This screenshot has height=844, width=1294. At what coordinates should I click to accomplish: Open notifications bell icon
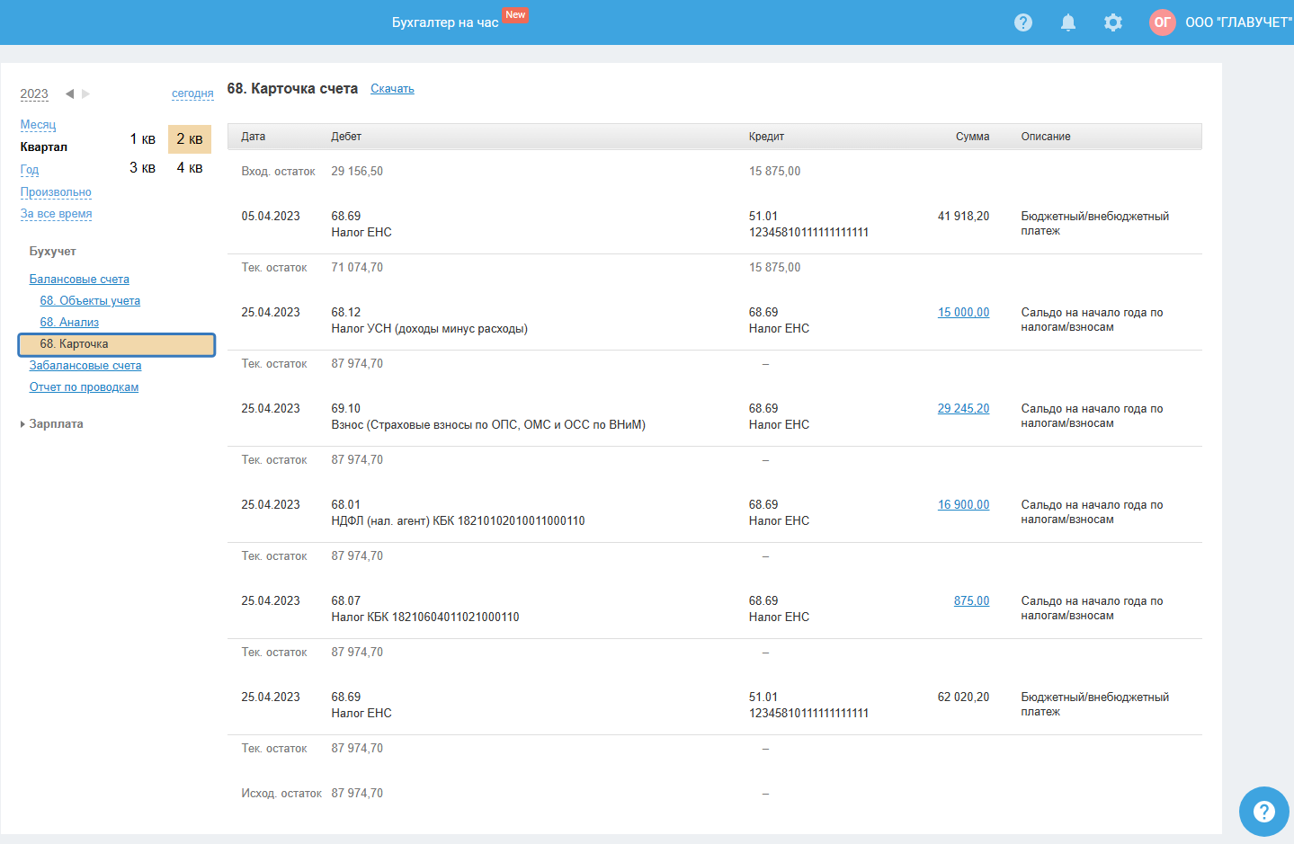pos(1068,22)
